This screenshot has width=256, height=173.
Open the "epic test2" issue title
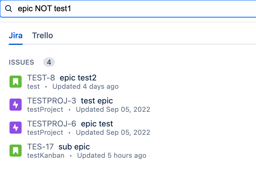click(78, 78)
